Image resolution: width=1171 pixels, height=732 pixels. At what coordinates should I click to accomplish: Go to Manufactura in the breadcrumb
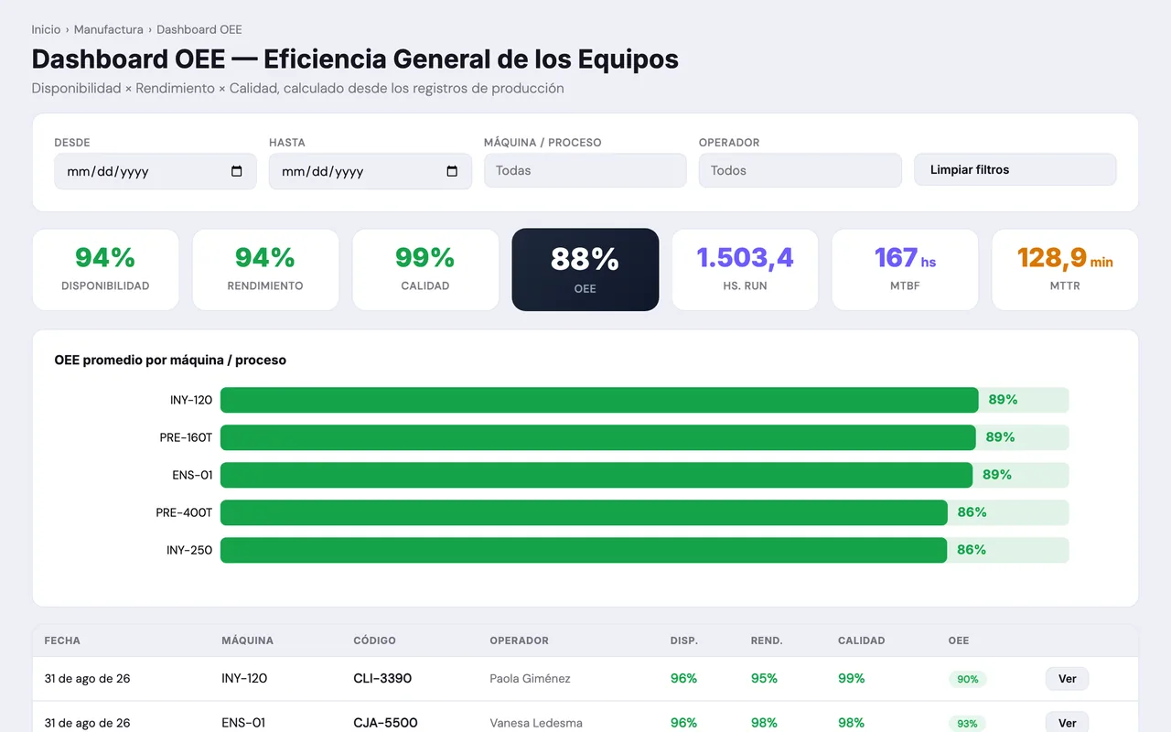click(x=109, y=29)
